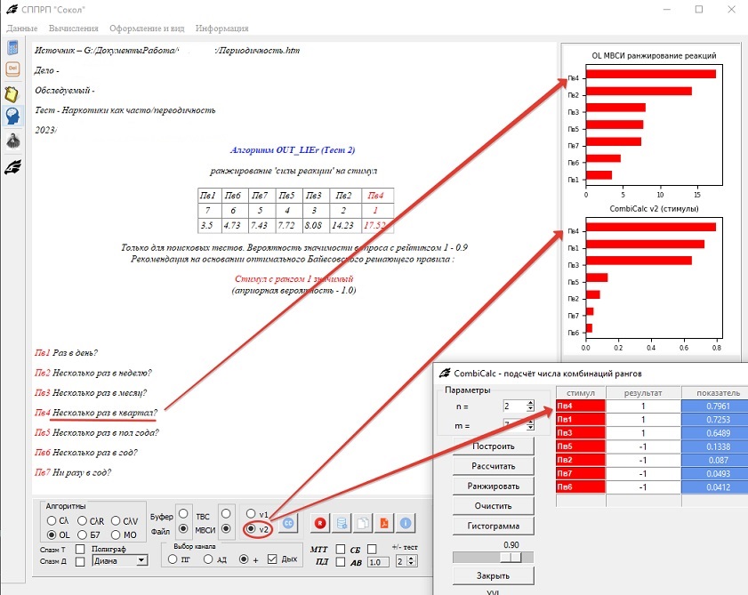Click the database icon in the bottom toolbar
The height and width of the screenshot is (595, 748).
click(x=342, y=524)
